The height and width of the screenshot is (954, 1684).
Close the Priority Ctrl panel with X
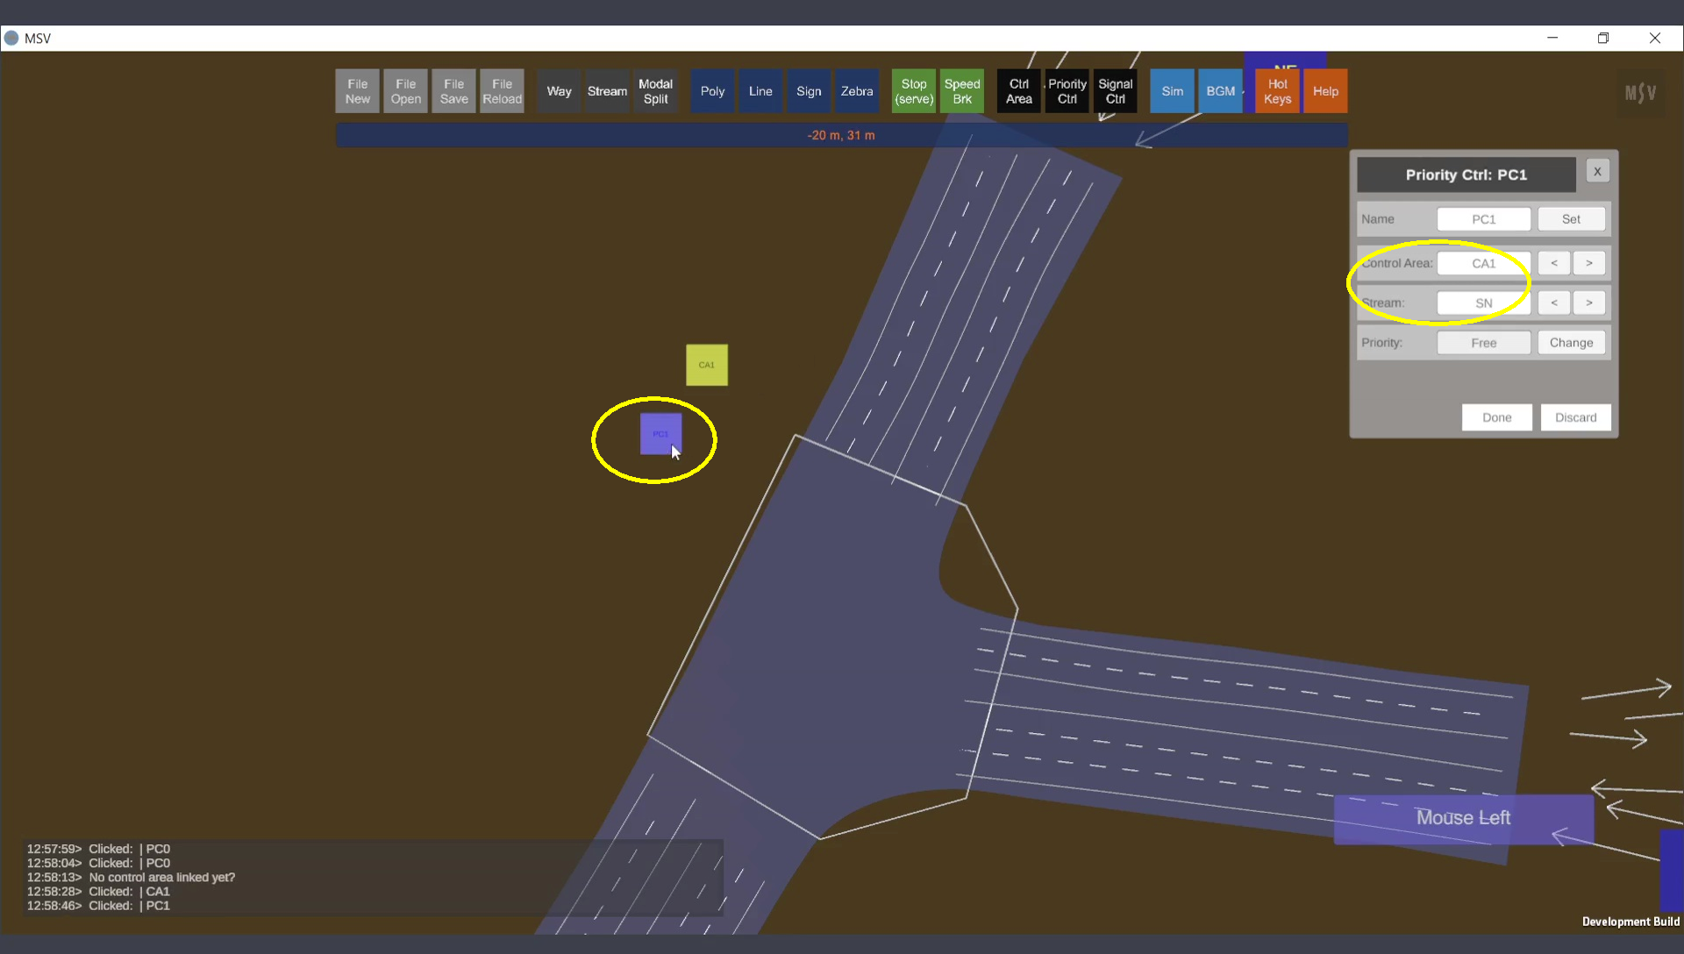(1597, 172)
